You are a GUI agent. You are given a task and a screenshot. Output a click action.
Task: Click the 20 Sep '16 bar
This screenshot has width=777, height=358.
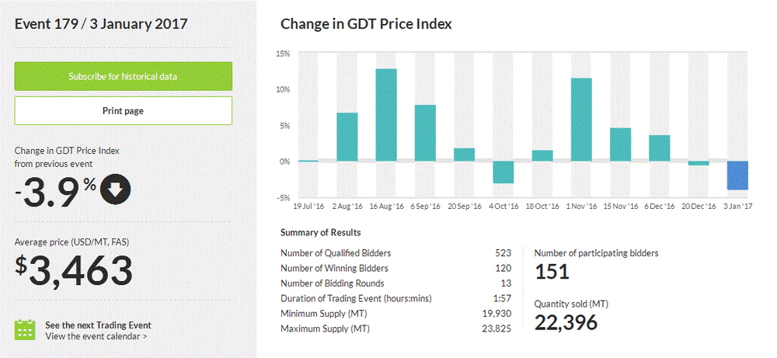coord(464,155)
